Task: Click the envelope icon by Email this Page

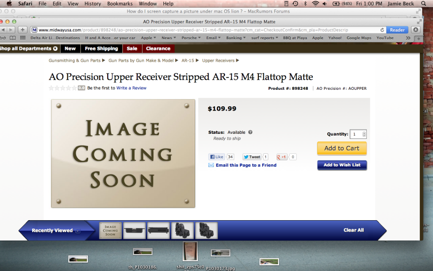Action: [x=211, y=165]
